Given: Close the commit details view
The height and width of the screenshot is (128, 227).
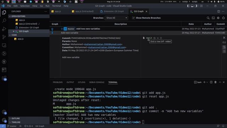Looking at the screenshot, I should (224, 38).
